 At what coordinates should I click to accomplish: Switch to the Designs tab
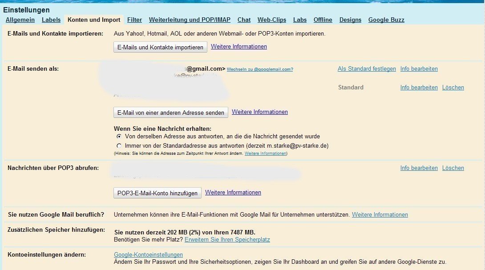350,20
